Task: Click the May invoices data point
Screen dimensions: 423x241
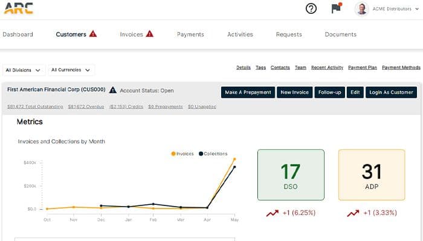Action: [x=234, y=159]
